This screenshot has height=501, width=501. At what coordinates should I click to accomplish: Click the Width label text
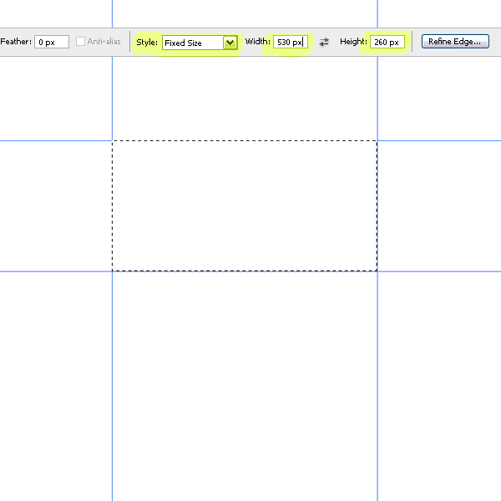257,42
